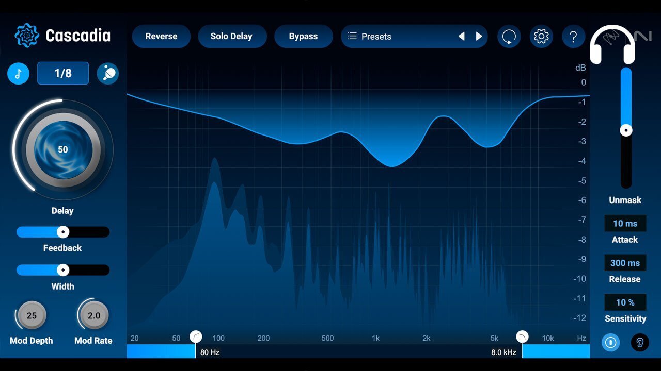The height and width of the screenshot is (371, 661).
Task: Click the 8.0 kHz frequency label
Action: point(503,352)
